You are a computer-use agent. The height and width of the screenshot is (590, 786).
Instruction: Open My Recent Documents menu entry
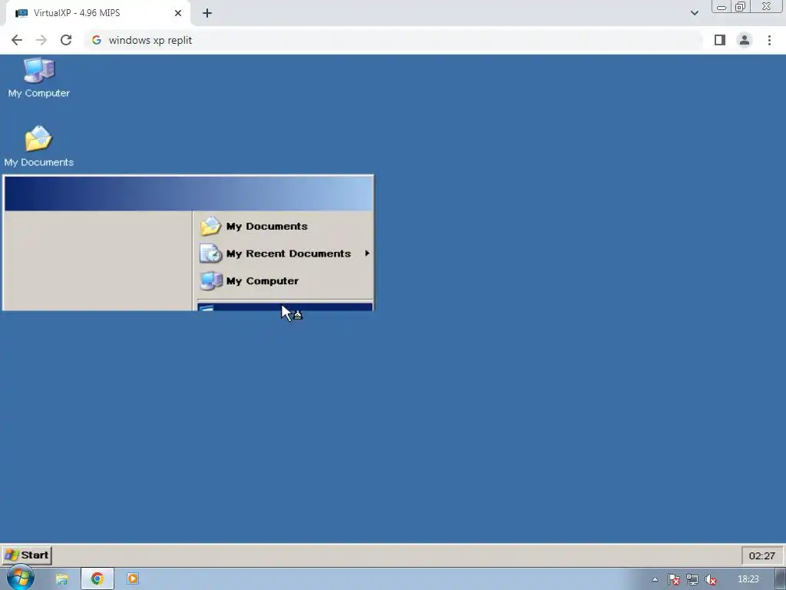click(284, 254)
